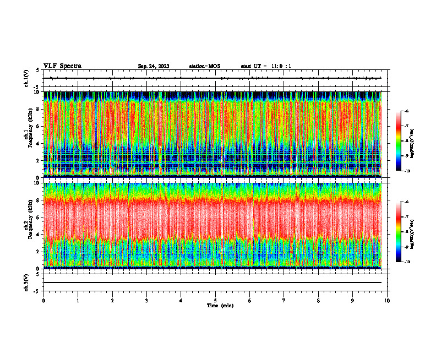
Task: Click the "VLF Spectra" title text
Action: pos(62,66)
